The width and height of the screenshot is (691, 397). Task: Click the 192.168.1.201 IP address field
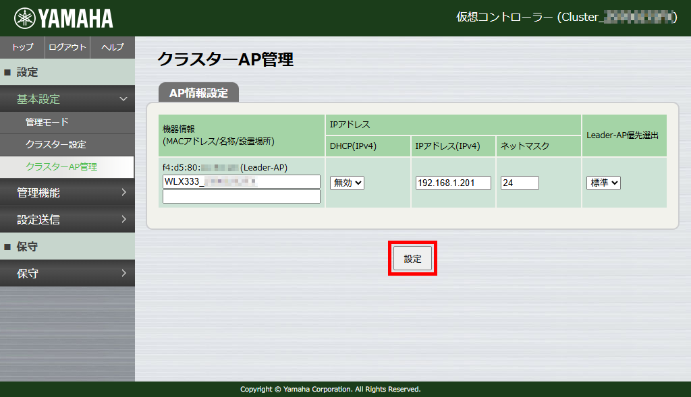pyautogui.click(x=453, y=183)
